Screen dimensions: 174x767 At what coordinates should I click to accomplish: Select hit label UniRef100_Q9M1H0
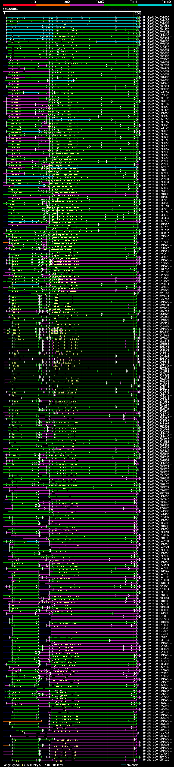(156, 98)
